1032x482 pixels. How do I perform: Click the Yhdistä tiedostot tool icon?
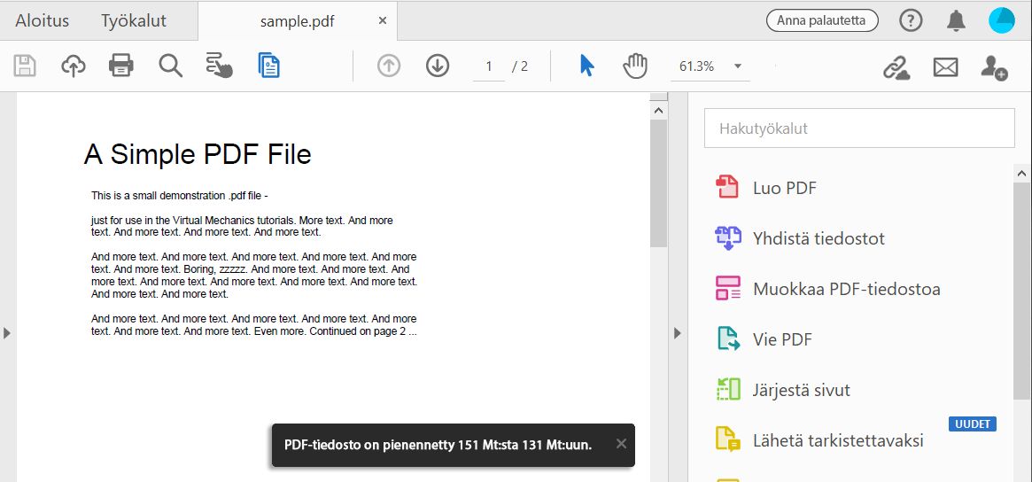(728, 237)
